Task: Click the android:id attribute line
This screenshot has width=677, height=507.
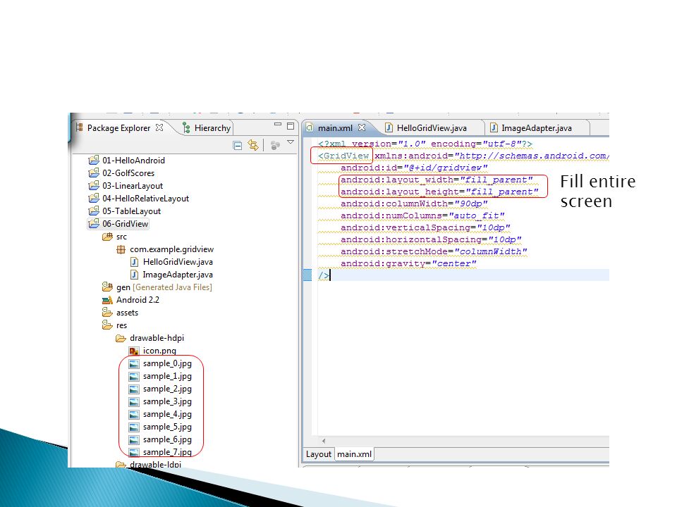Action: click(414, 168)
